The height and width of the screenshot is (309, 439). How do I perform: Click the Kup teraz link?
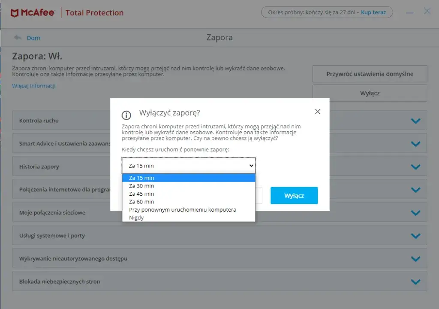(373, 12)
